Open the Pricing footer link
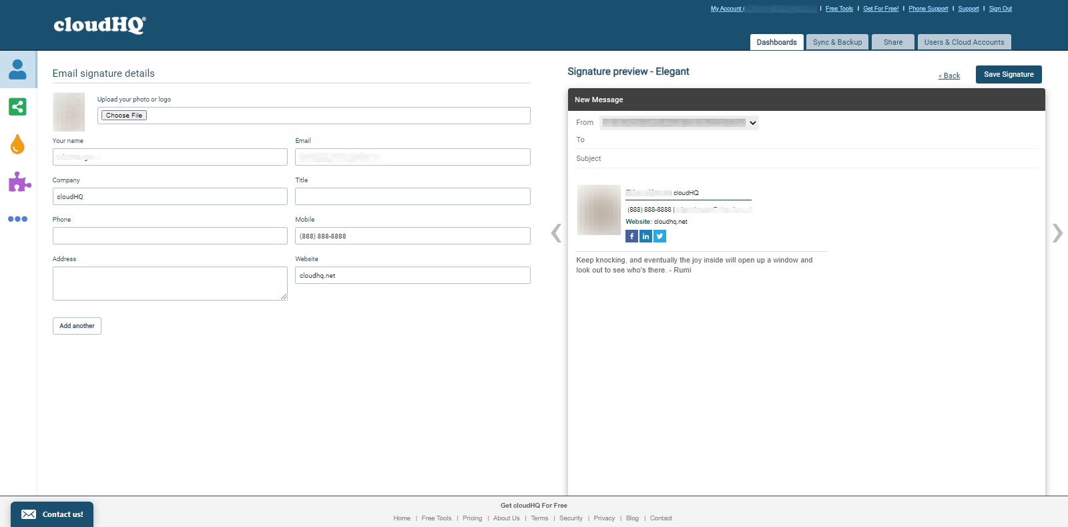 click(473, 518)
